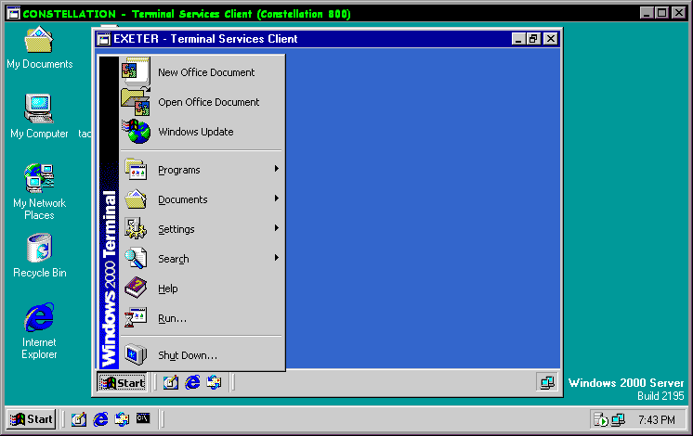693x436 pixels.
Task: Launch Internet Explorer from desktop
Action: pos(39,319)
